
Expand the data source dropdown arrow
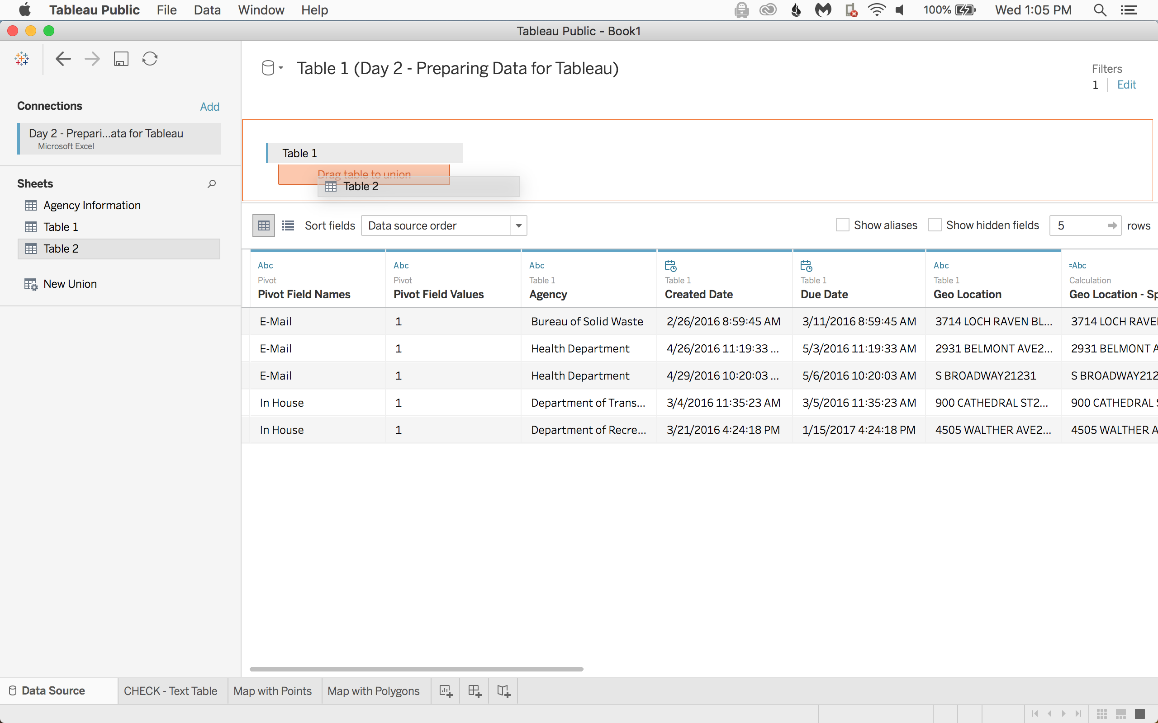281,68
